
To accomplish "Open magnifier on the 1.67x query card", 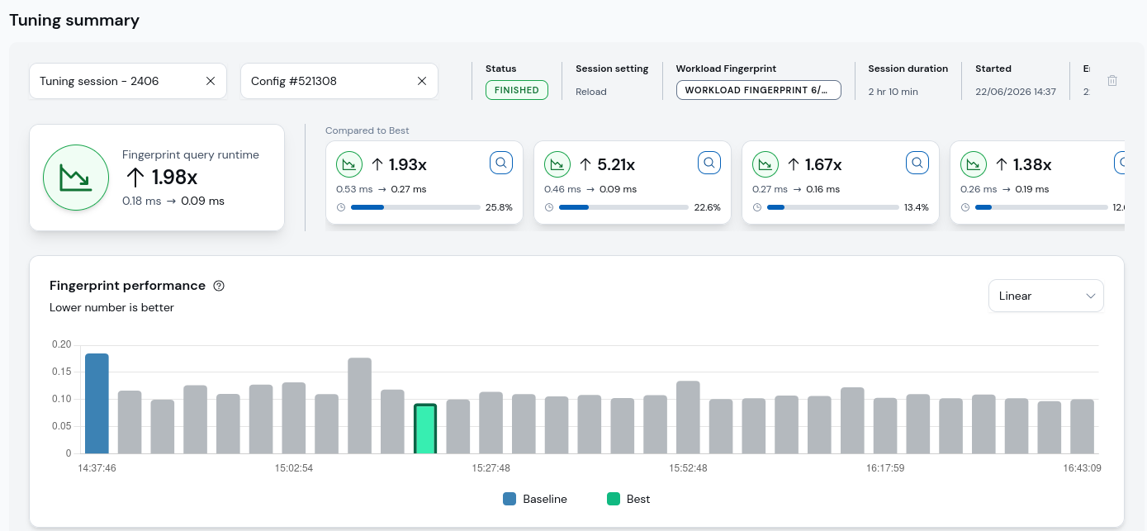I will (917, 163).
